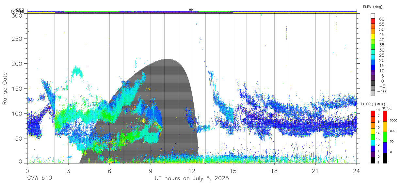Screen dimensions: 401x185
Task: Pick the yellow TX FRQ swatch between 14 and 15
Action: [373, 131]
